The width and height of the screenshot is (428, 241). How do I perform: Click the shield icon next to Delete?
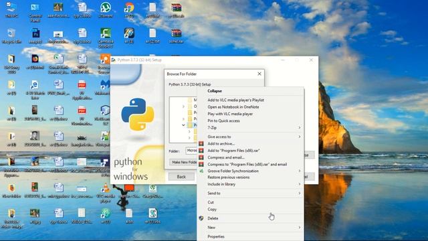pos(201,218)
